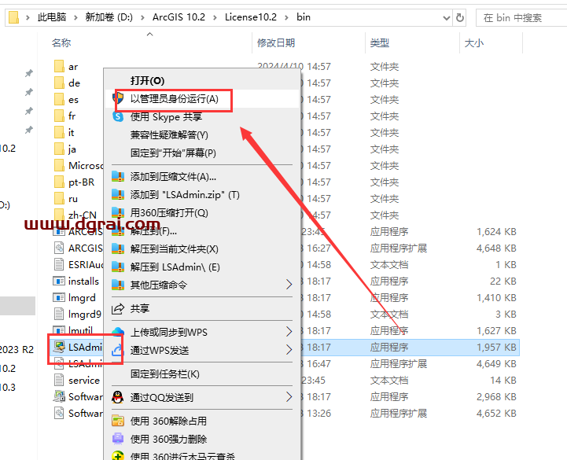Expand 其他压缩命令 submenu arrow
The image size is (567, 460).
(289, 285)
